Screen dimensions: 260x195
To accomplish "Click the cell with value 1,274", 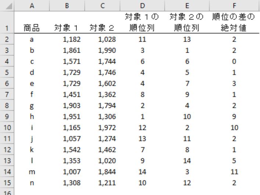I will click(x=102, y=138).
